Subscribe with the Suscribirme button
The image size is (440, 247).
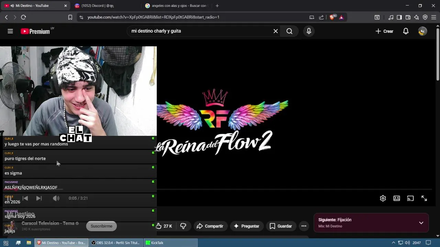click(x=101, y=226)
